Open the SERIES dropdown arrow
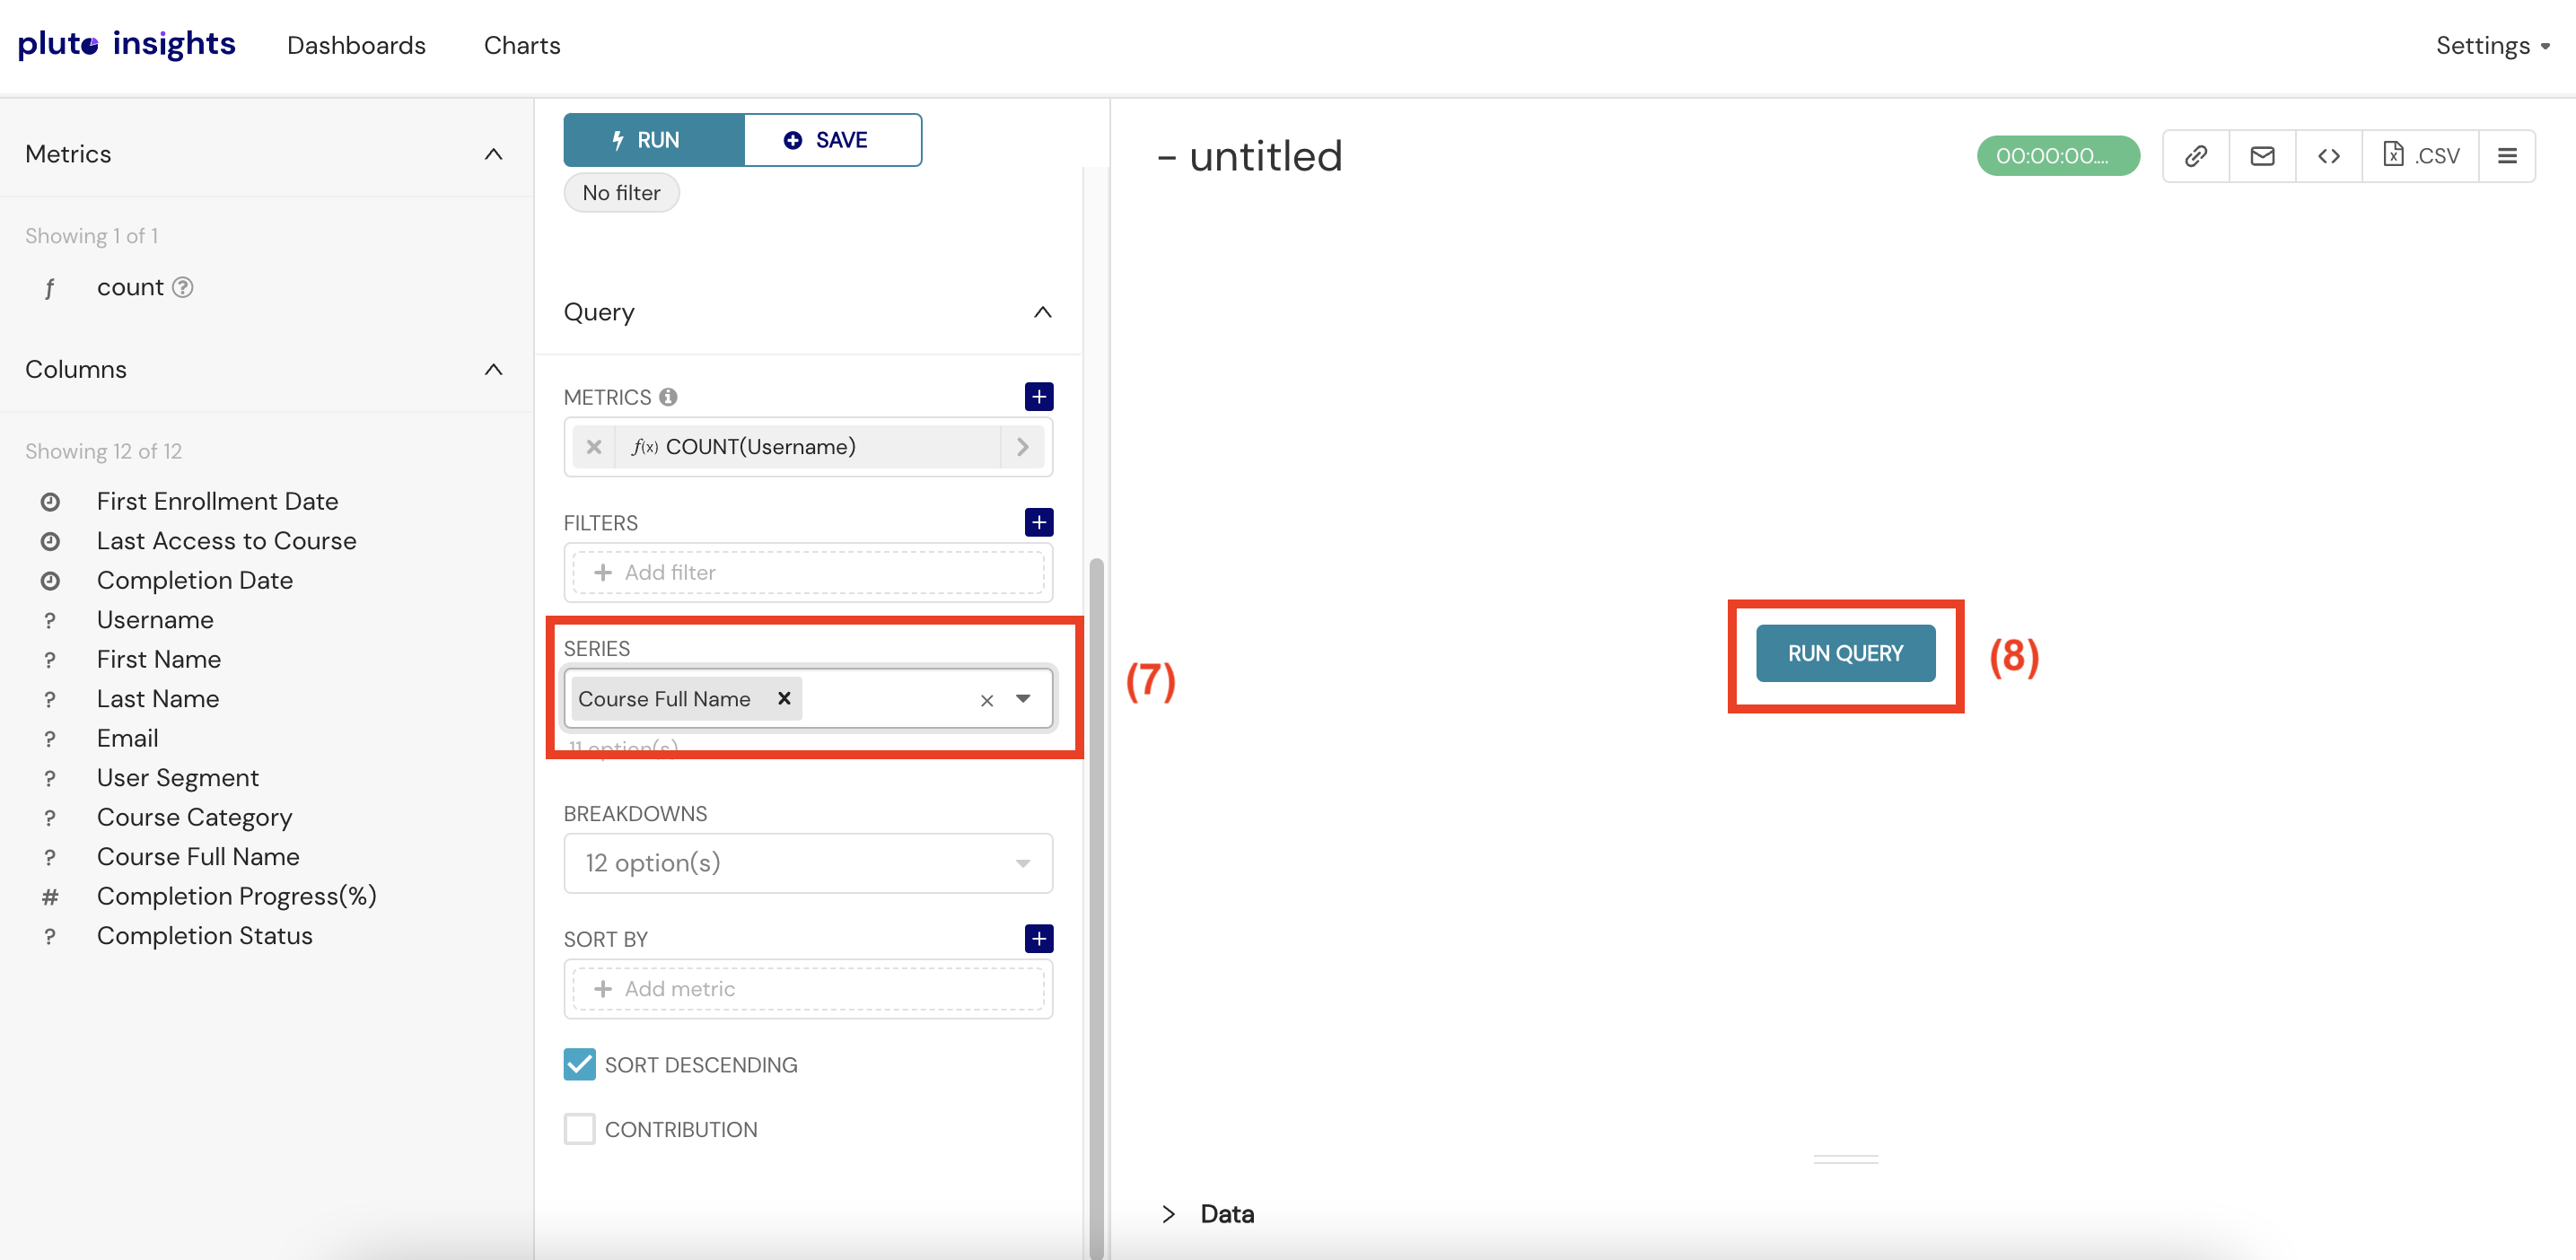 click(1022, 698)
